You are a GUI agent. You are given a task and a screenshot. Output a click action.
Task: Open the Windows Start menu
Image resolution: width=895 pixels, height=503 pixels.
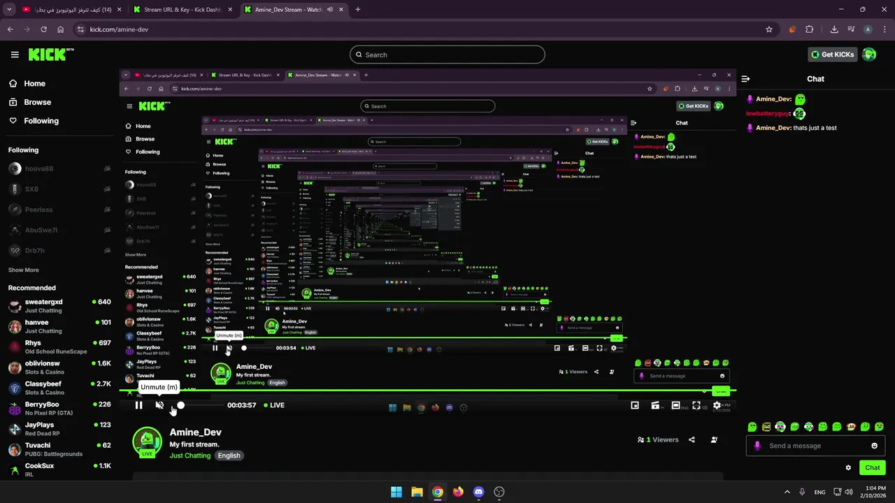396,492
